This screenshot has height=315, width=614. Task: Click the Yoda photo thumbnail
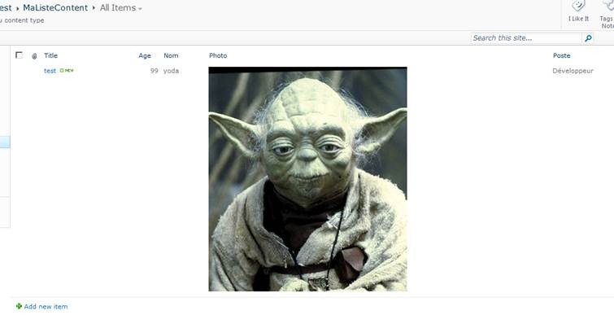307,179
